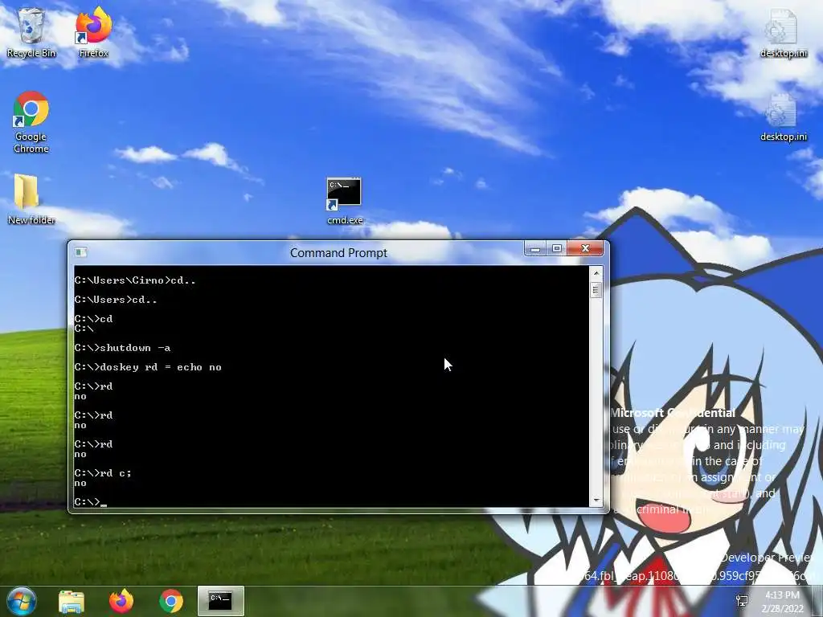Launch Firefox from the taskbar

(x=121, y=601)
